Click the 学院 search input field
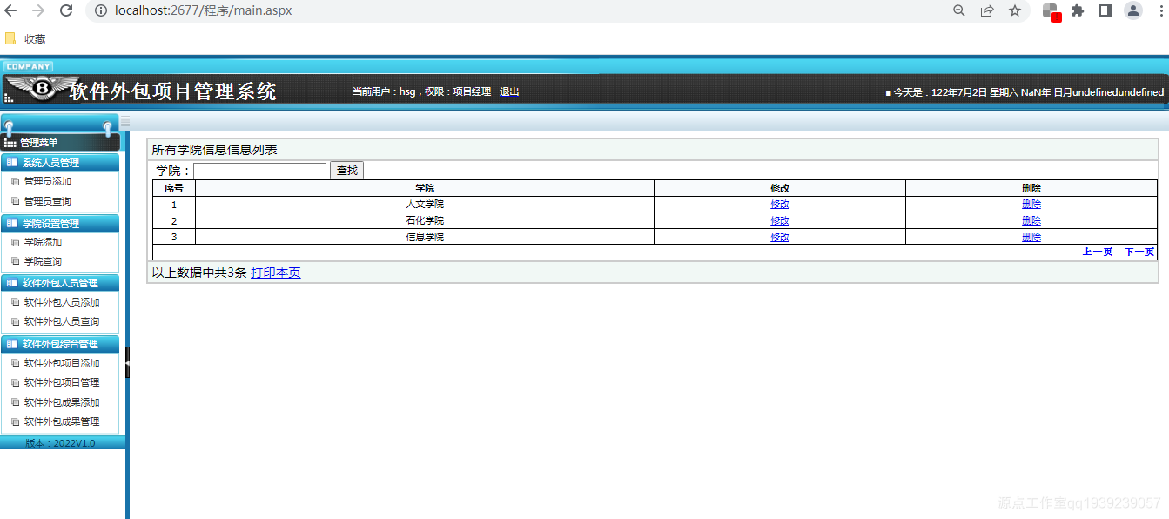This screenshot has width=1169, height=519. coord(259,170)
